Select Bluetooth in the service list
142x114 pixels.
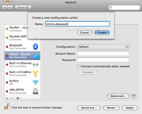[22, 47]
